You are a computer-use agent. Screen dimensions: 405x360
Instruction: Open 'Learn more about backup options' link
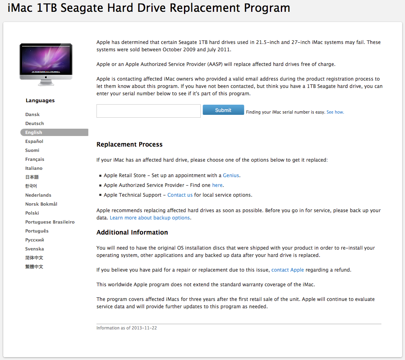(150, 218)
